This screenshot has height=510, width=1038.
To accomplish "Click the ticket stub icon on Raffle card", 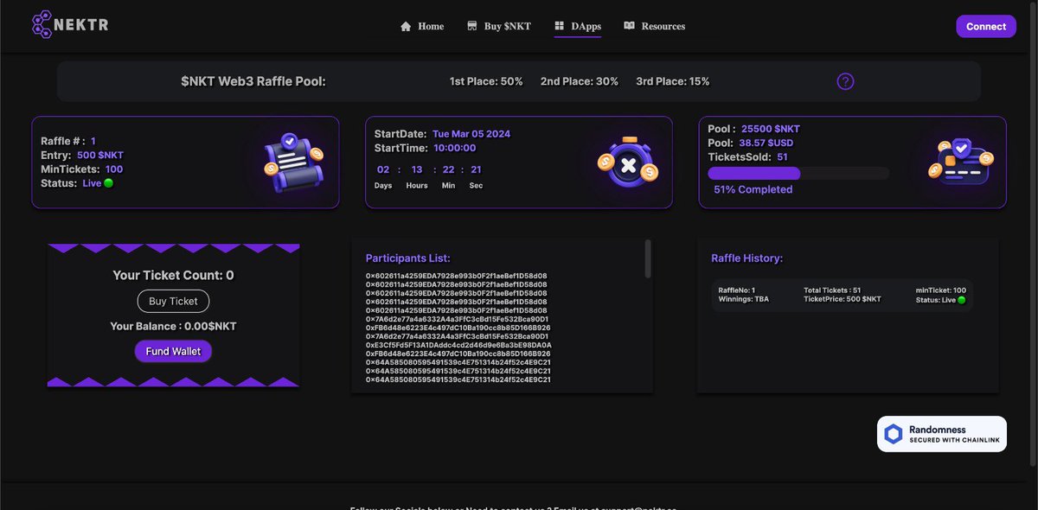I will (292, 161).
